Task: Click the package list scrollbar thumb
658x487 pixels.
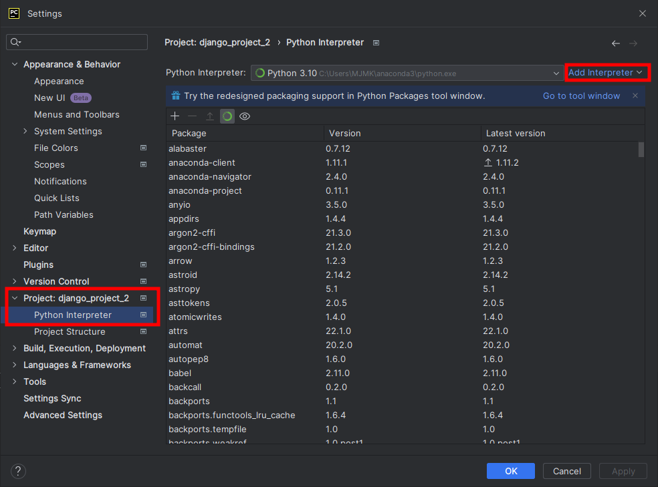Action: 641,150
